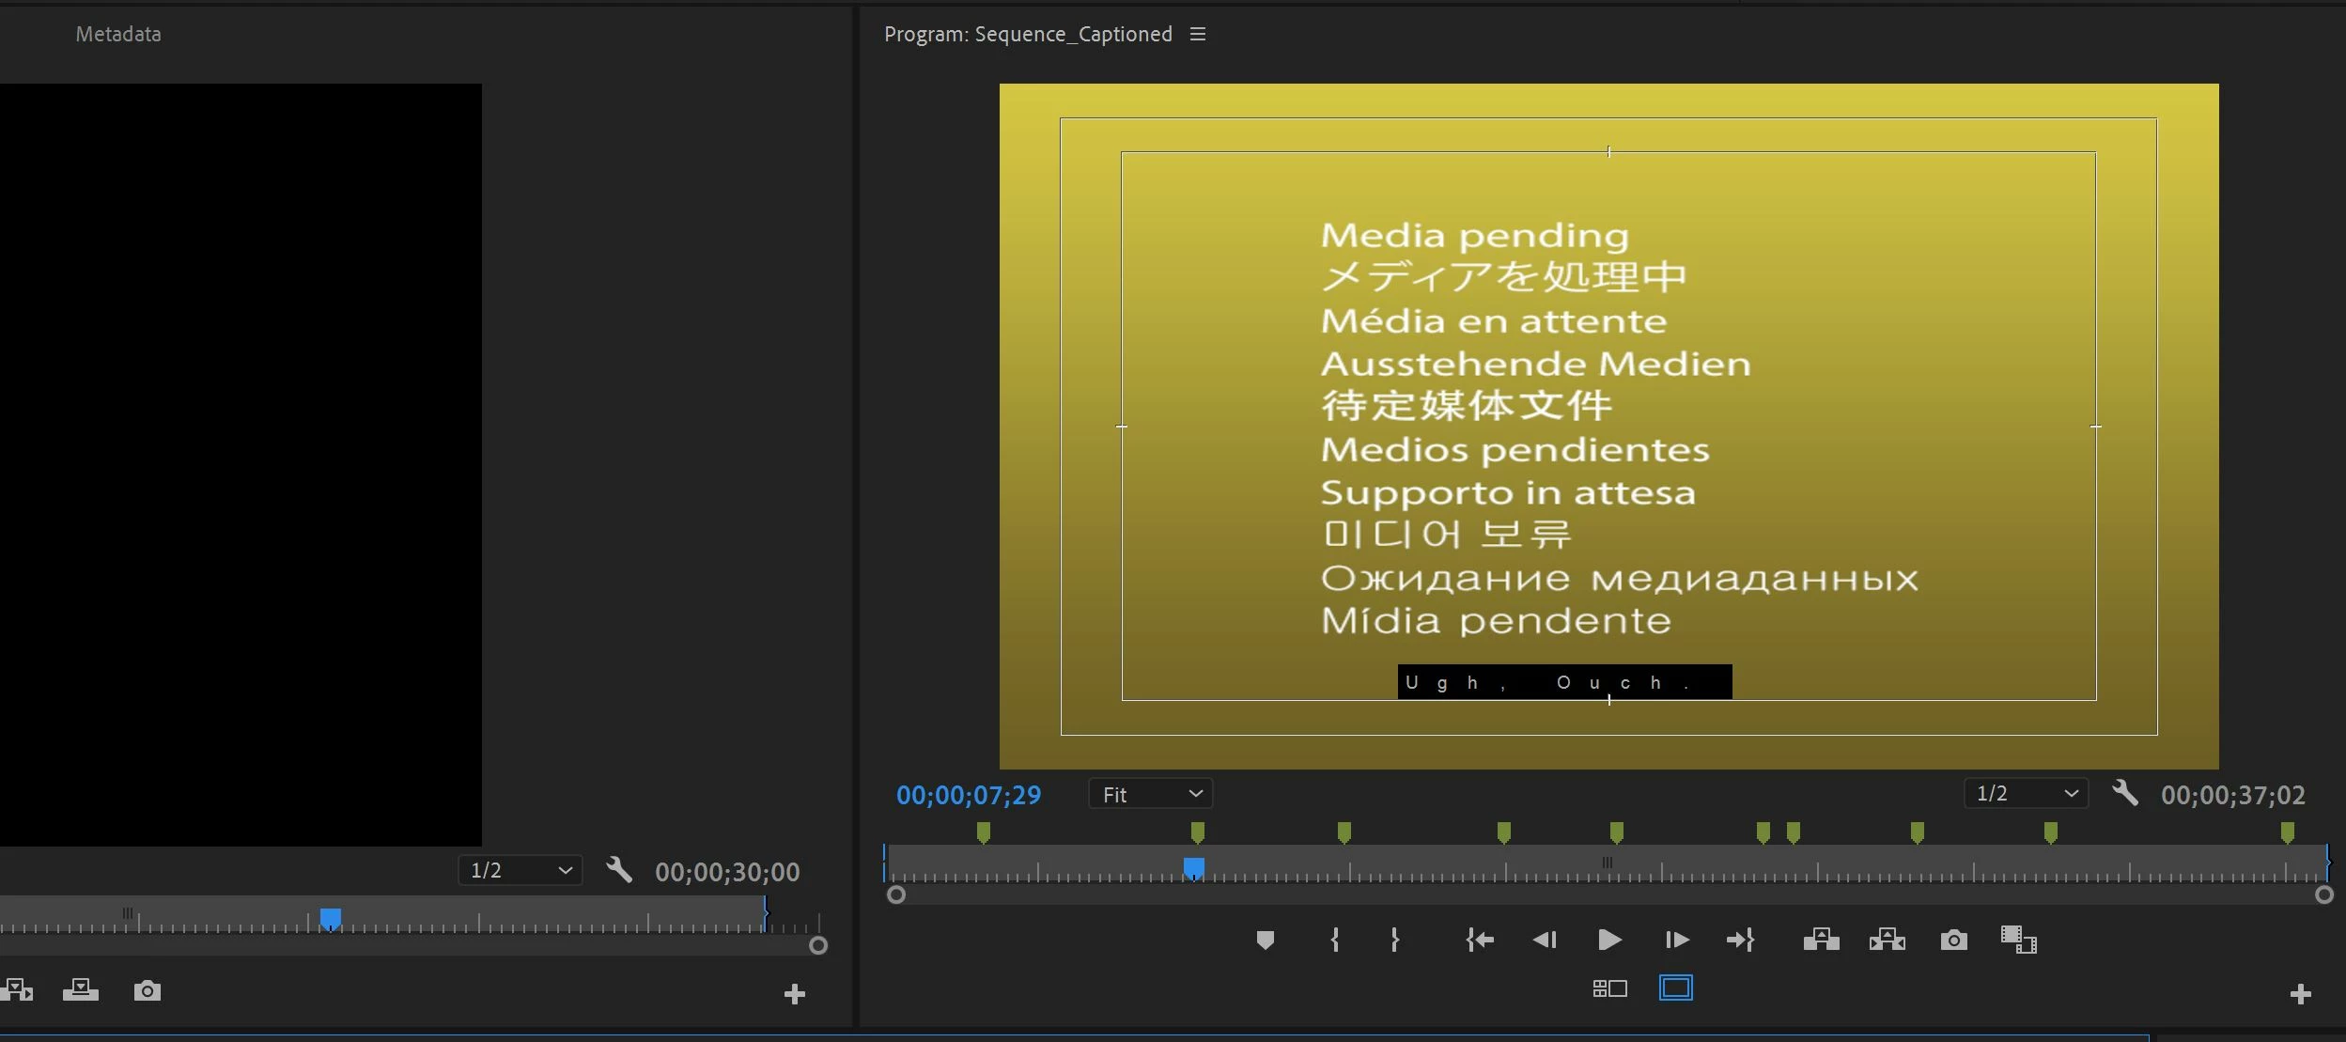
Task: Step back one frame
Action: pos(1545,940)
